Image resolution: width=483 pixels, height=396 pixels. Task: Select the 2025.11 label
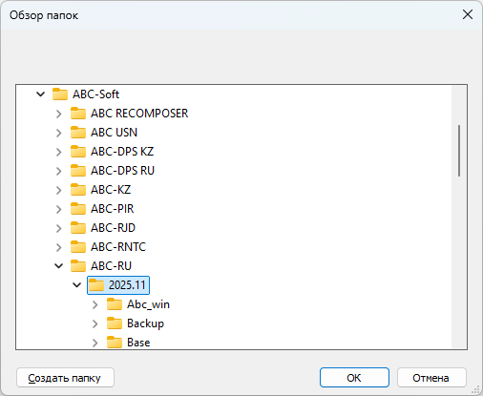click(x=127, y=285)
